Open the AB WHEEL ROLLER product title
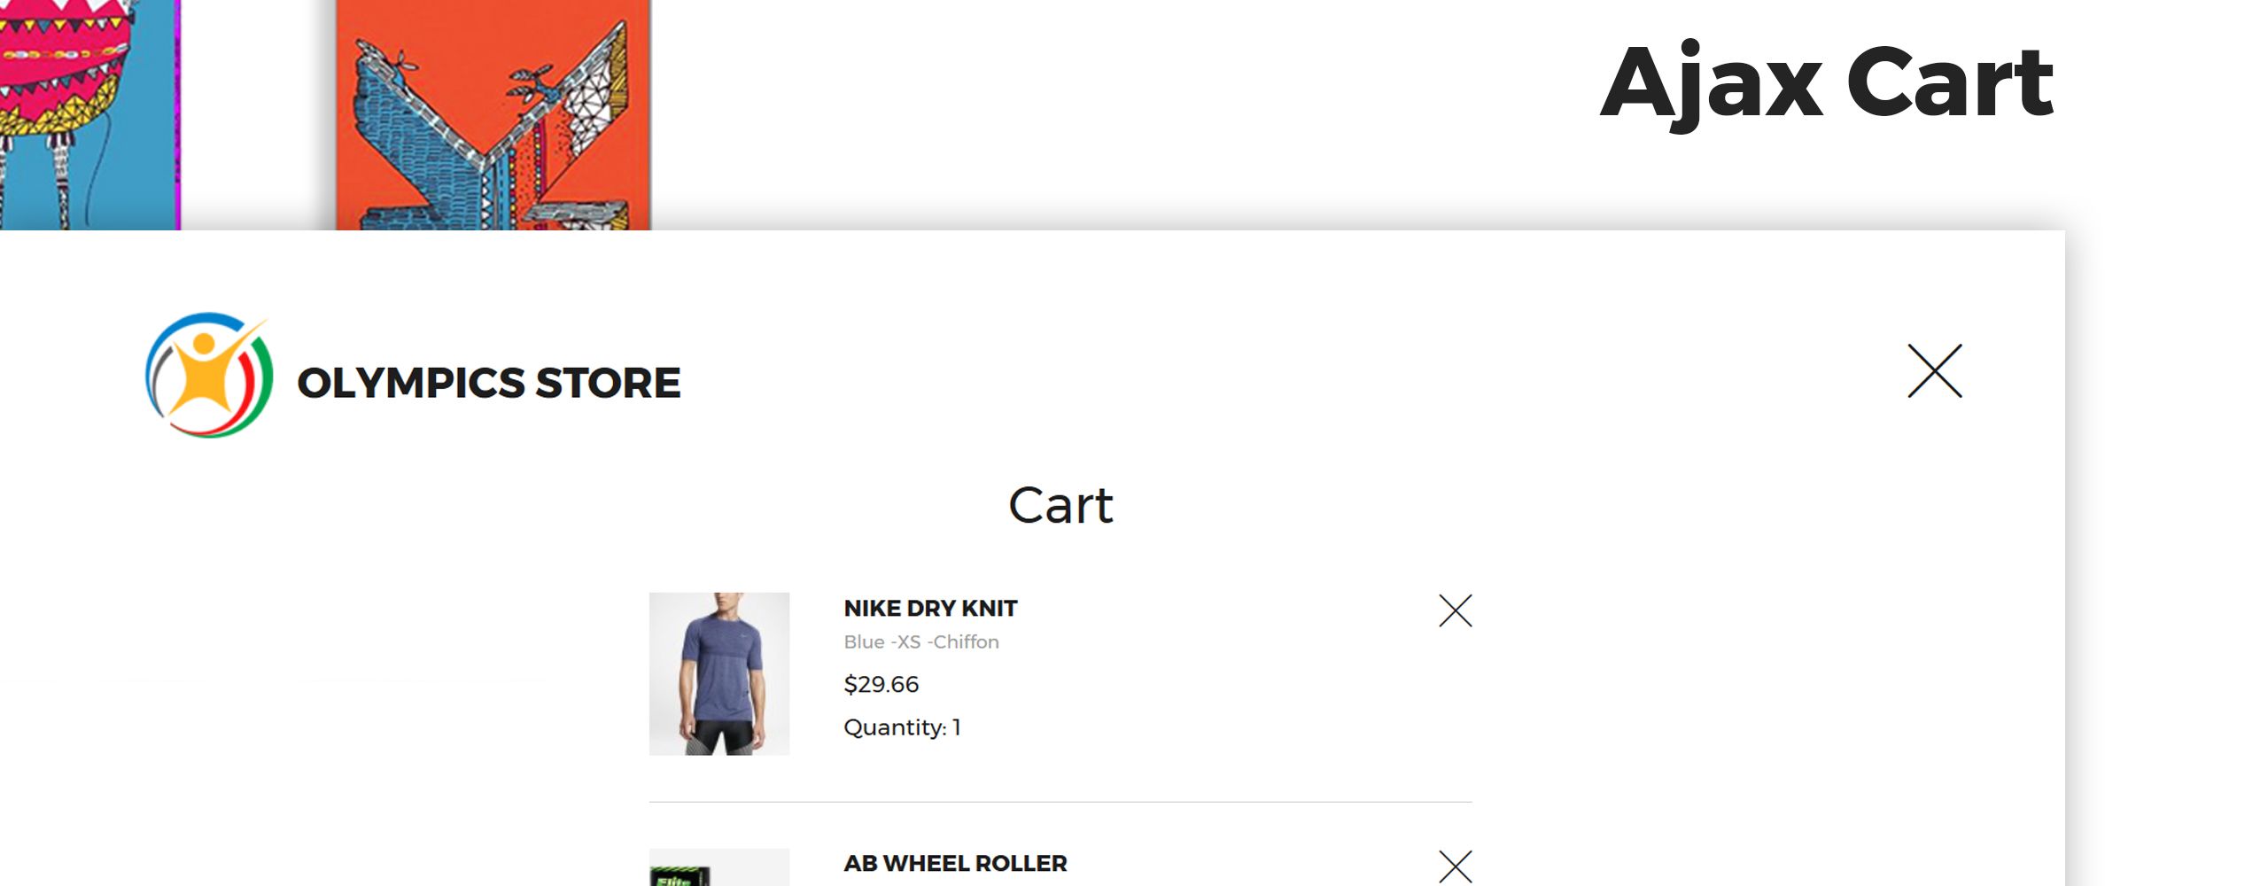The image size is (2268, 886). [x=955, y=864]
